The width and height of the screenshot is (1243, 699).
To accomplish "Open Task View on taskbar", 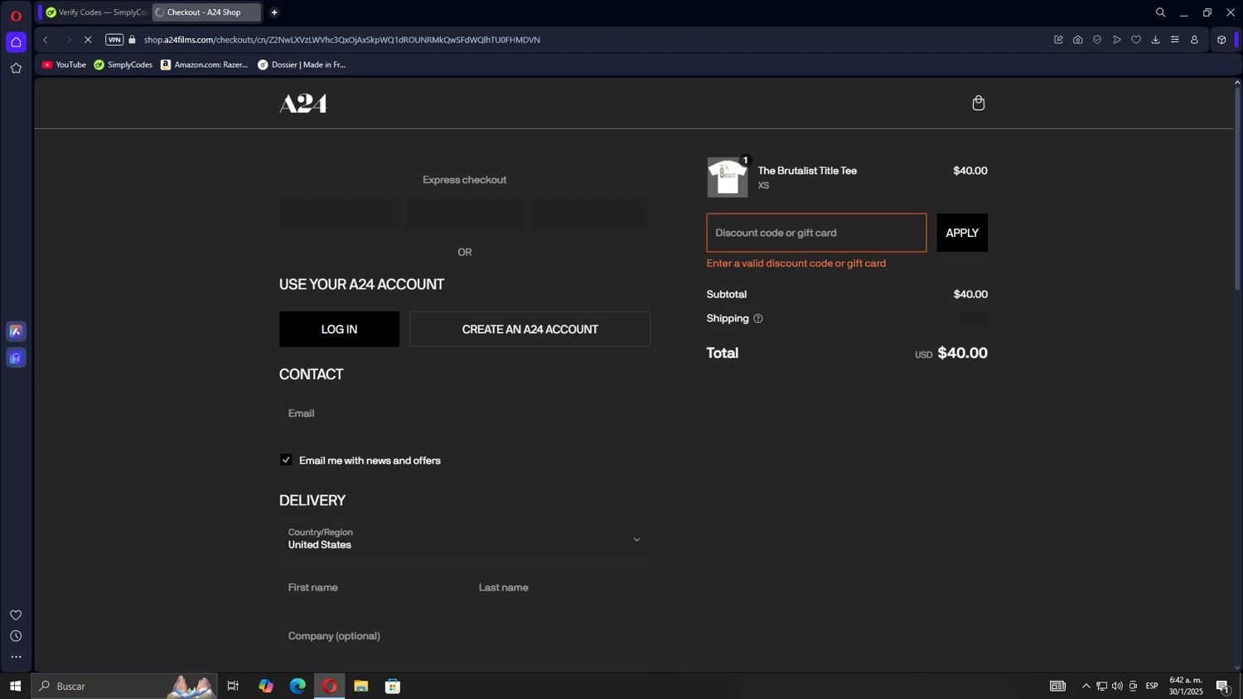I will point(233,686).
